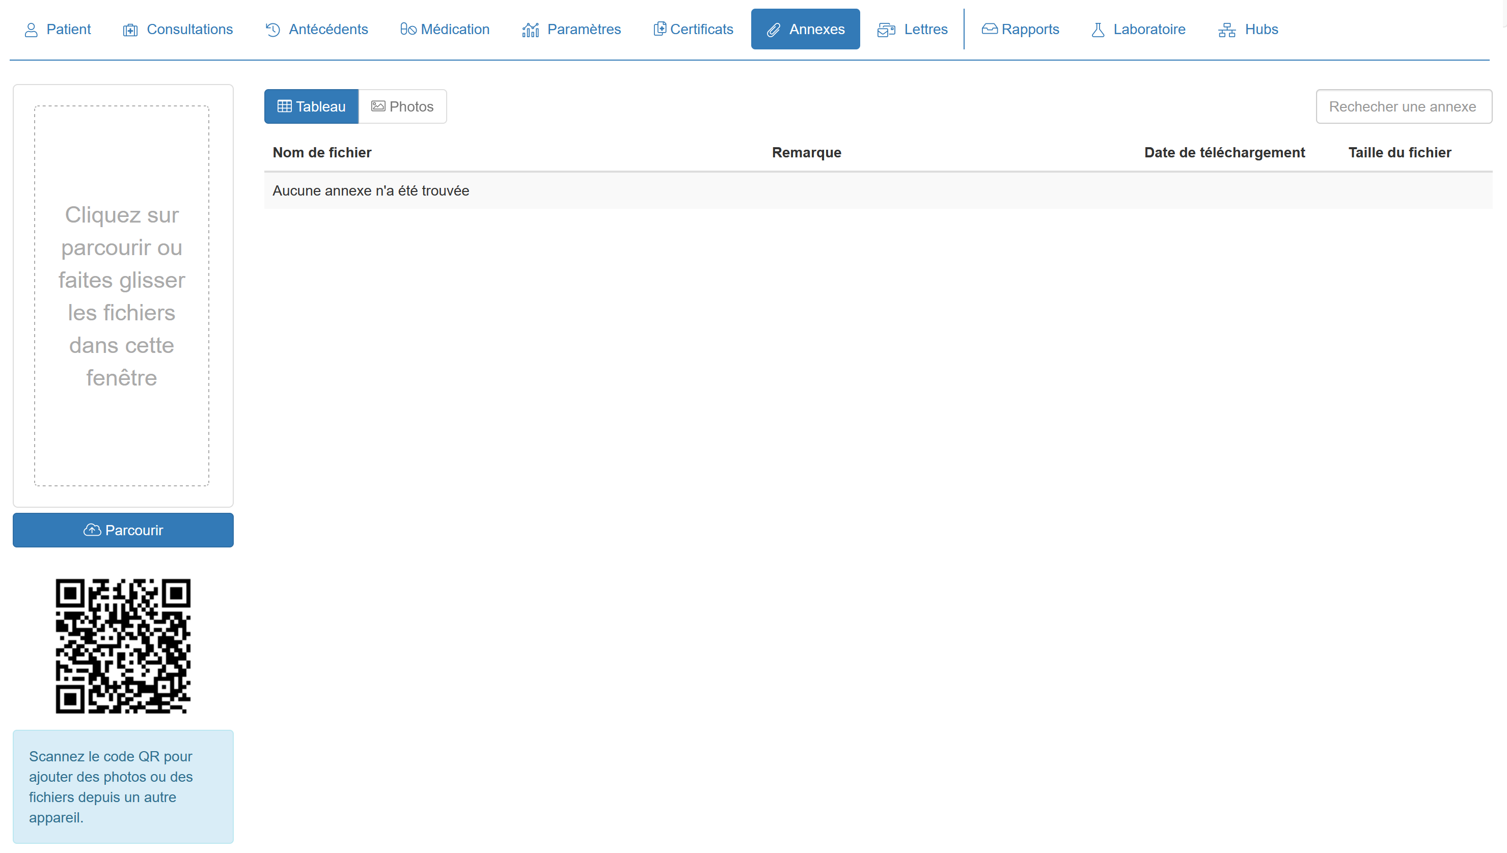
Task: Click the Rapports inbox icon
Action: coord(989,29)
